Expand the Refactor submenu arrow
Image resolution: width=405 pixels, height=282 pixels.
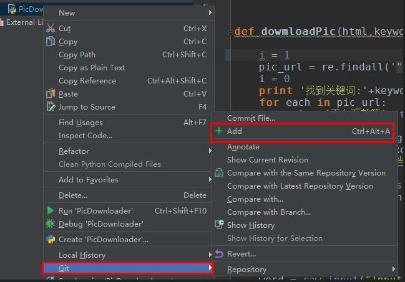[210, 151]
